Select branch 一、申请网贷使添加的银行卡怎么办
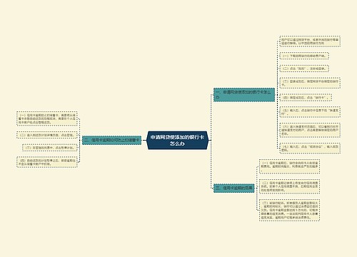The height and width of the screenshot is (257, 357). click(244, 95)
